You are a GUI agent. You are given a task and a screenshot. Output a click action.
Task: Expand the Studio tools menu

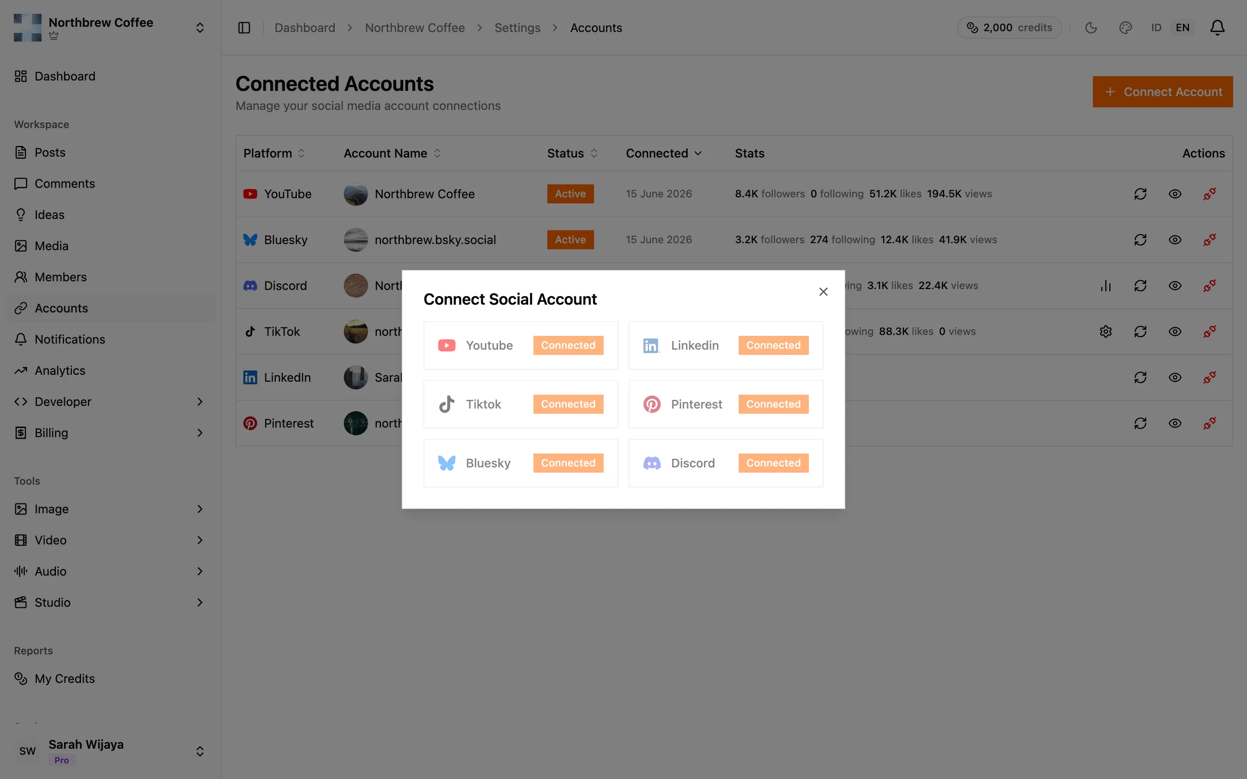click(x=110, y=602)
